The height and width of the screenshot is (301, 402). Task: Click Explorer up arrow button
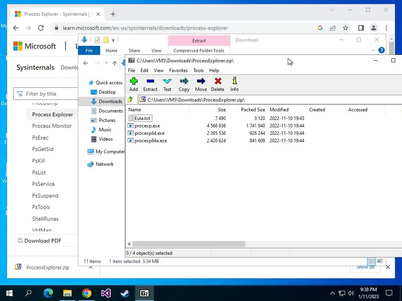click(115, 63)
